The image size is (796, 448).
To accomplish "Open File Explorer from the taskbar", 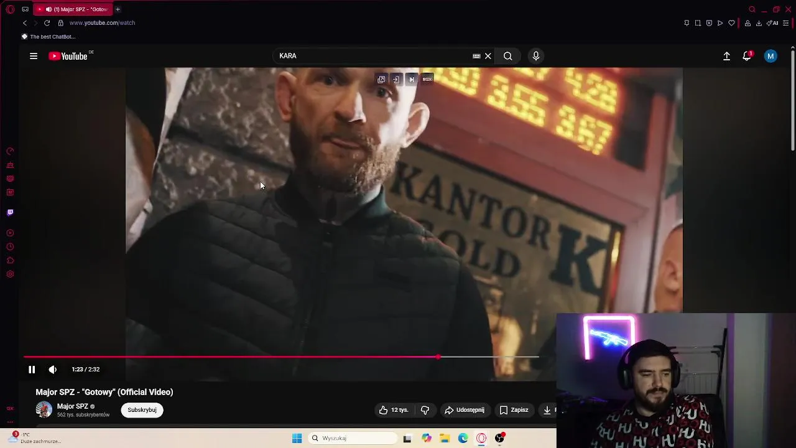I will pyautogui.click(x=445, y=439).
